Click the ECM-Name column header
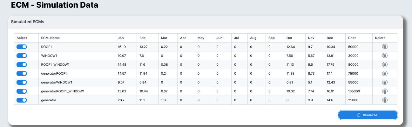This screenshot has width=412, height=127. point(50,38)
